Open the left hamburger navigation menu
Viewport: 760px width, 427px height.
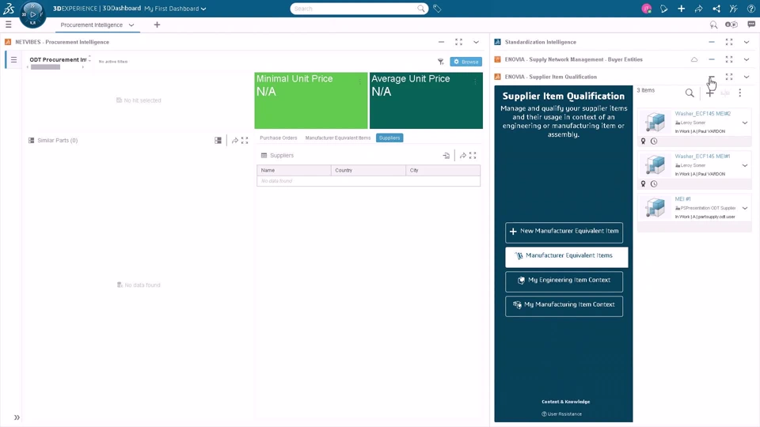pos(8,25)
